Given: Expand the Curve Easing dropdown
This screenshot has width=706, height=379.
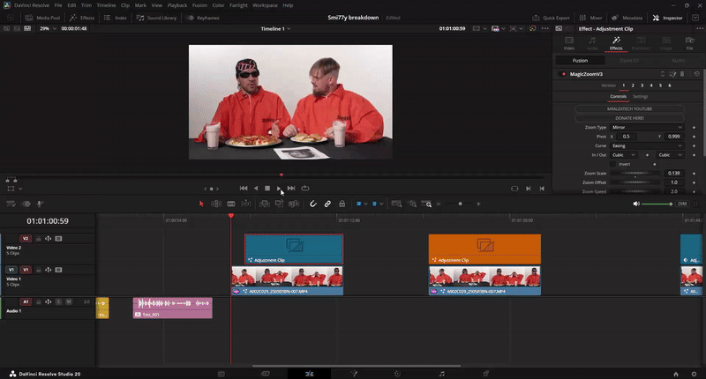Looking at the screenshot, I should [x=649, y=145].
